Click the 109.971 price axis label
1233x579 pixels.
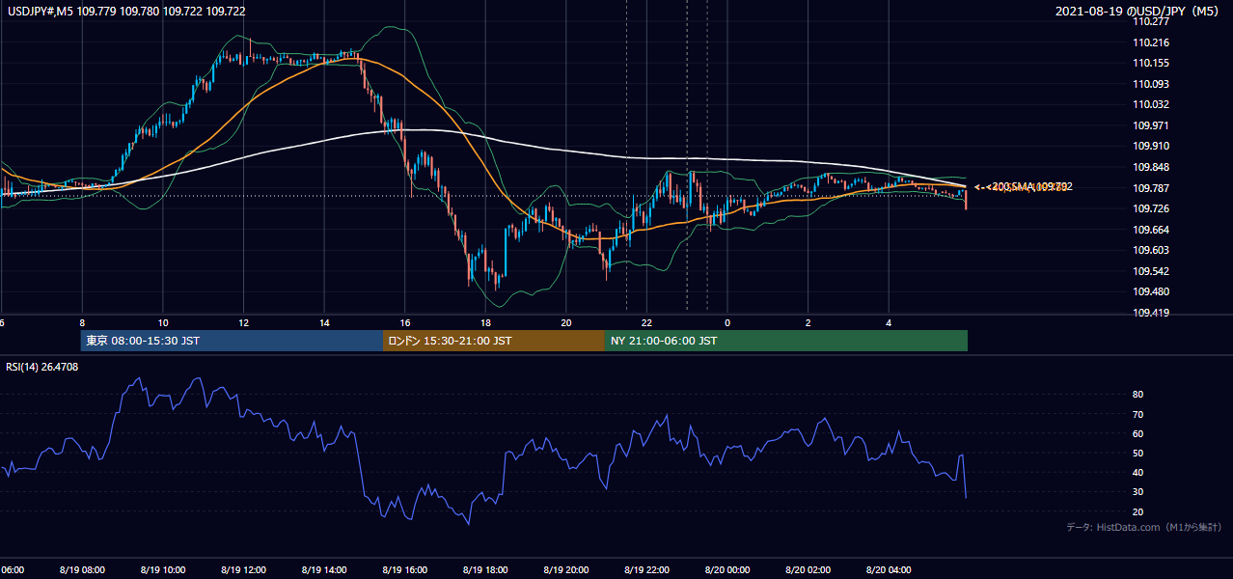pos(1151,125)
